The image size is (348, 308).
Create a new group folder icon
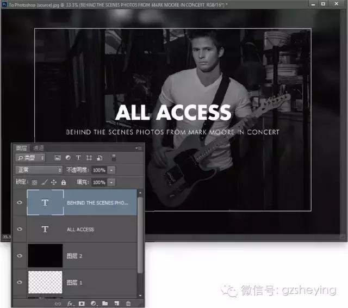click(105, 303)
